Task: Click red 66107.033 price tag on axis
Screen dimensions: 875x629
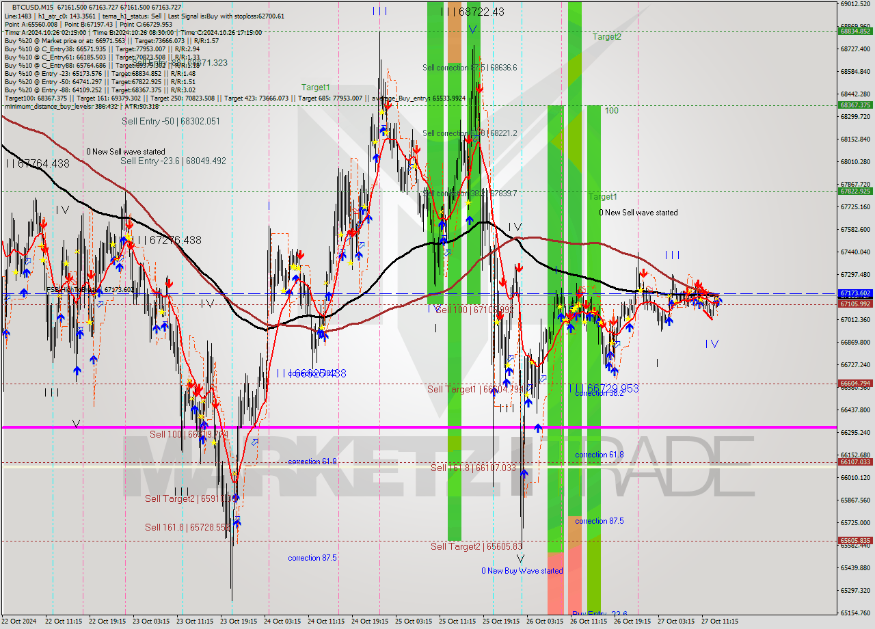Action: tap(855, 461)
